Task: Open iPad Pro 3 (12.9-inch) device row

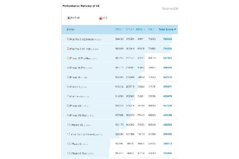Action: 120,39
